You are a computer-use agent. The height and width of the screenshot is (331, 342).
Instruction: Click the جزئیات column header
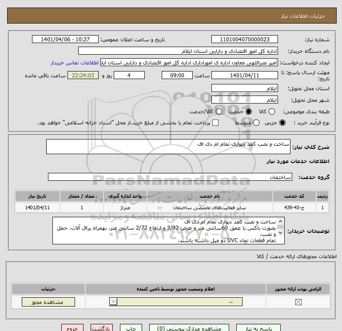click(48, 289)
